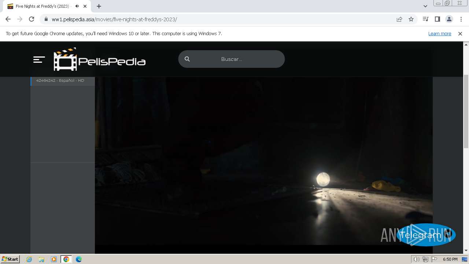Mute tab audio speaker icon

point(77,6)
